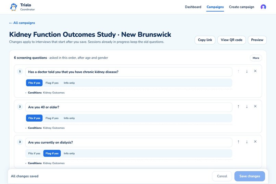The height and width of the screenshot is (184, 276).
Task: Delete the 'Are you 40 or older?' question
Action: (255, 106)
